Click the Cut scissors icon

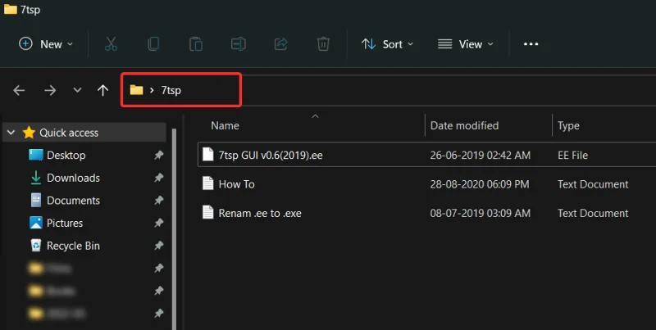pos(111,44)
